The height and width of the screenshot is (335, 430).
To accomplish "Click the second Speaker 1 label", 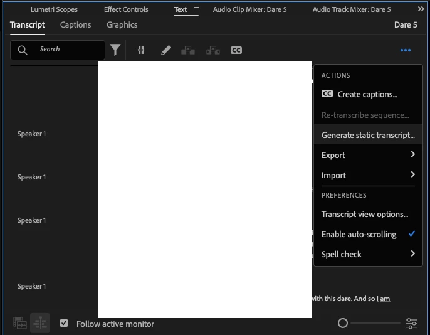I will tap(31, 177).
